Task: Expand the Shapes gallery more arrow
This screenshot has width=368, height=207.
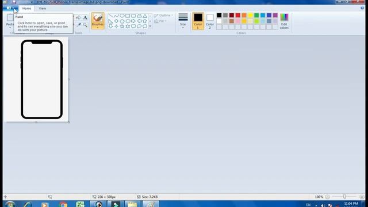Action: coord(150,26)
